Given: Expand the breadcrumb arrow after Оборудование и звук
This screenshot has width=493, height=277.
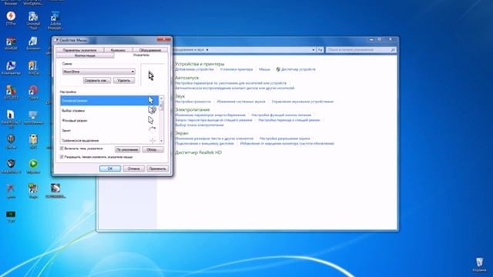Looking at the screenshot, I should tap(207, 50).
